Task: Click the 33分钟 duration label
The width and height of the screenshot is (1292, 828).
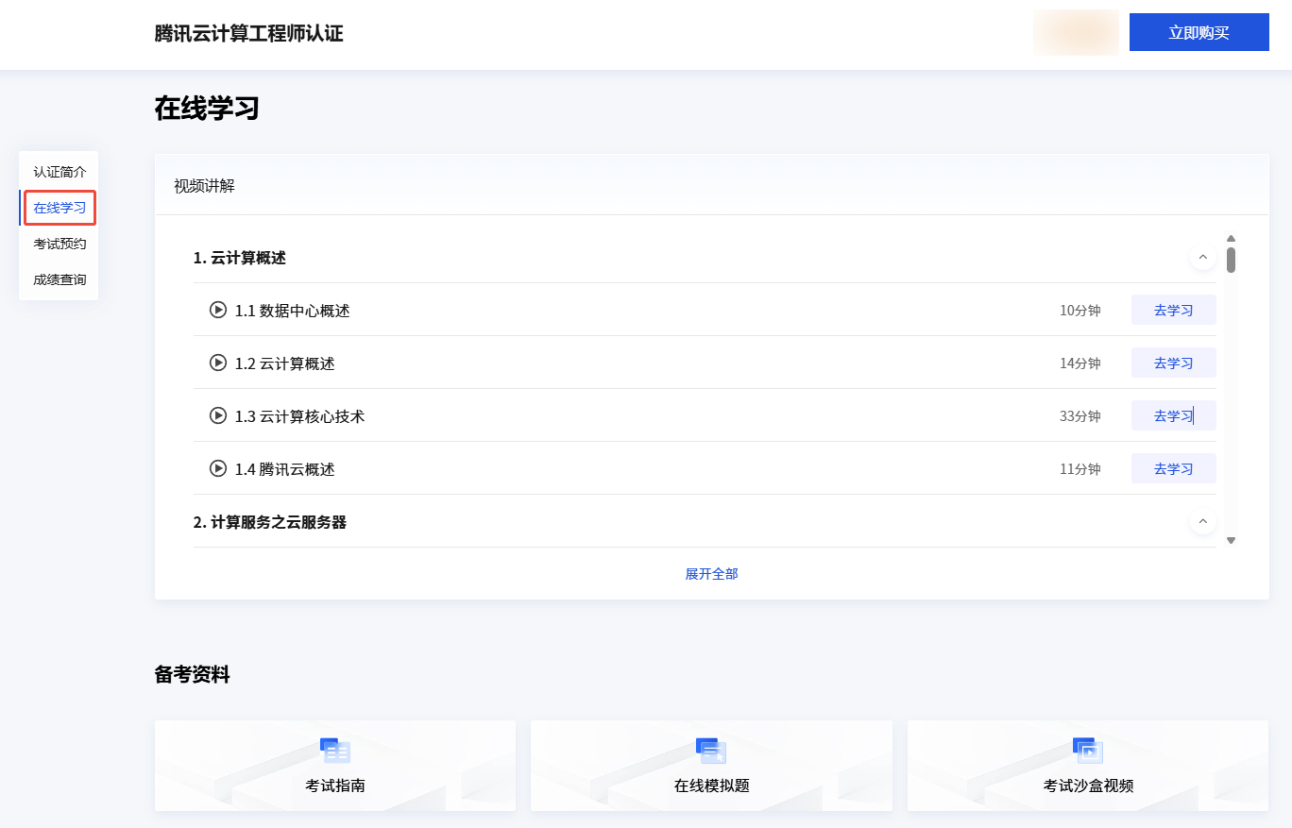Action: point(1080,416)
